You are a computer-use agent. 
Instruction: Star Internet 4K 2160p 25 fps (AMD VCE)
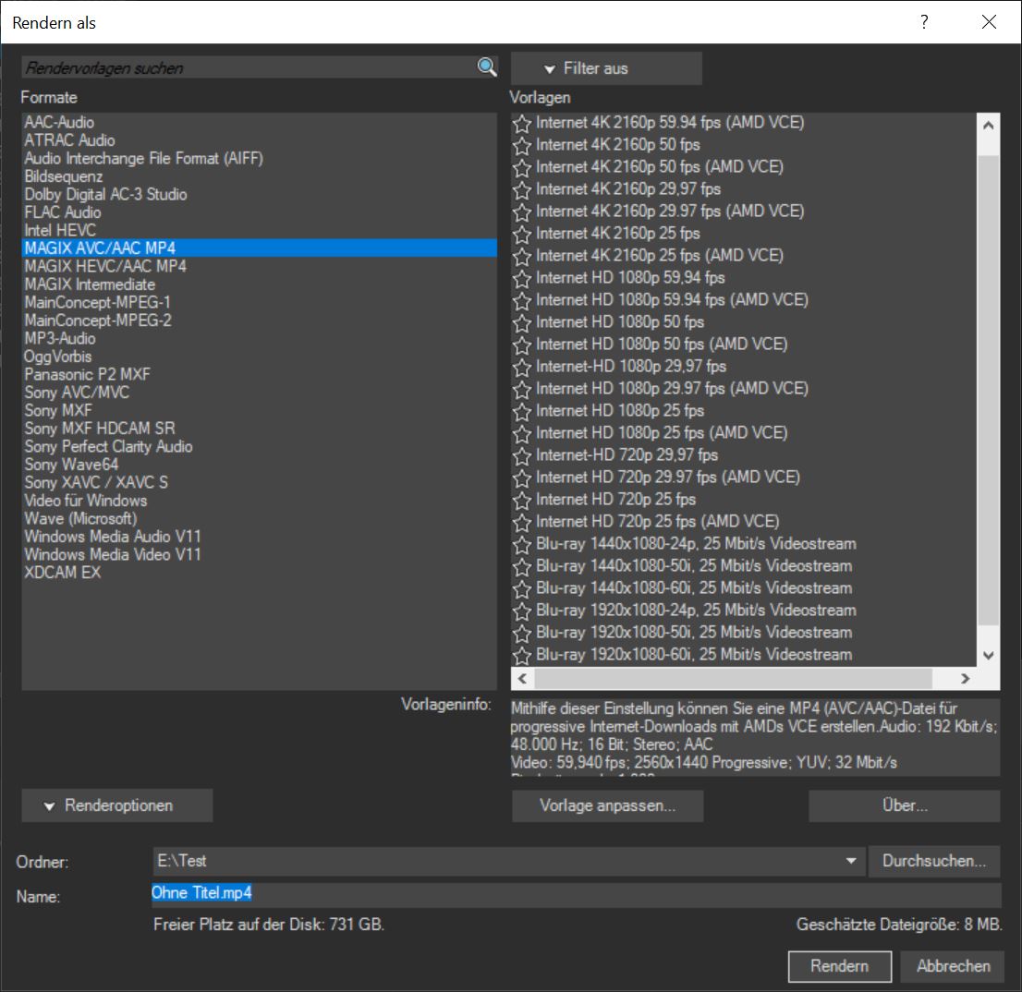[521, 256]
